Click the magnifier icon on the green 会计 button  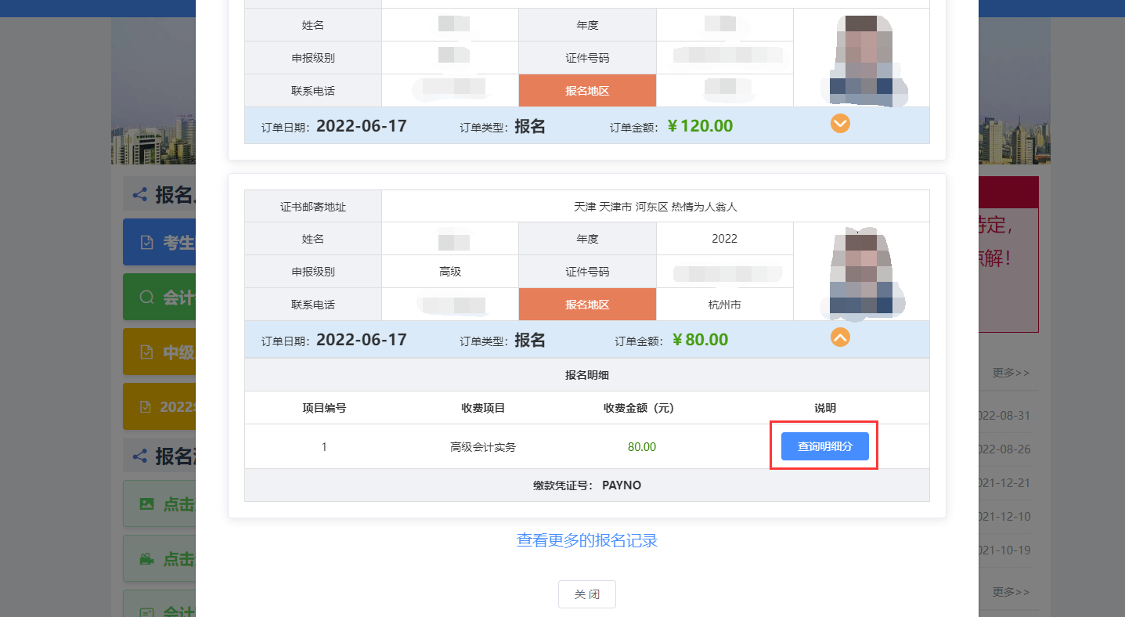[146, 298]
